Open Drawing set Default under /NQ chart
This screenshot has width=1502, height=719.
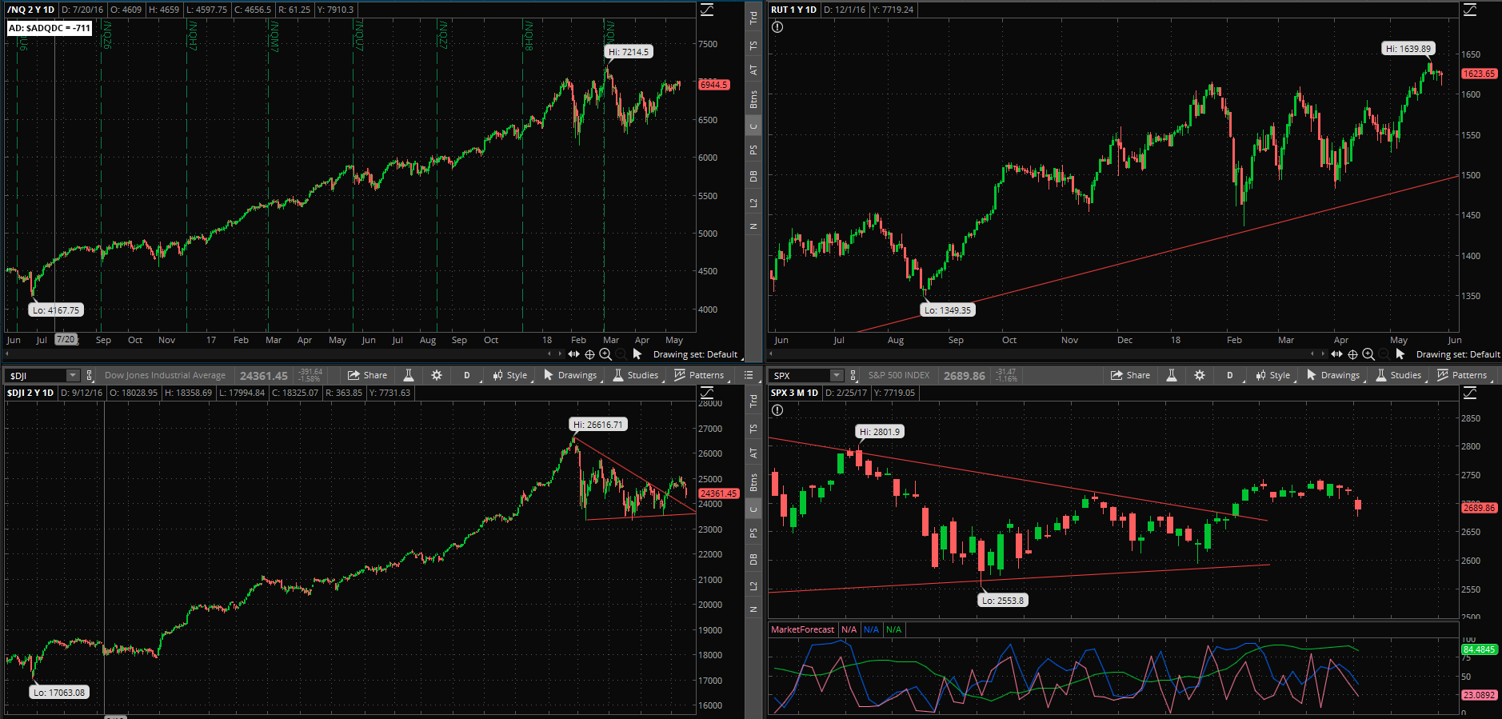pos(695,354)
